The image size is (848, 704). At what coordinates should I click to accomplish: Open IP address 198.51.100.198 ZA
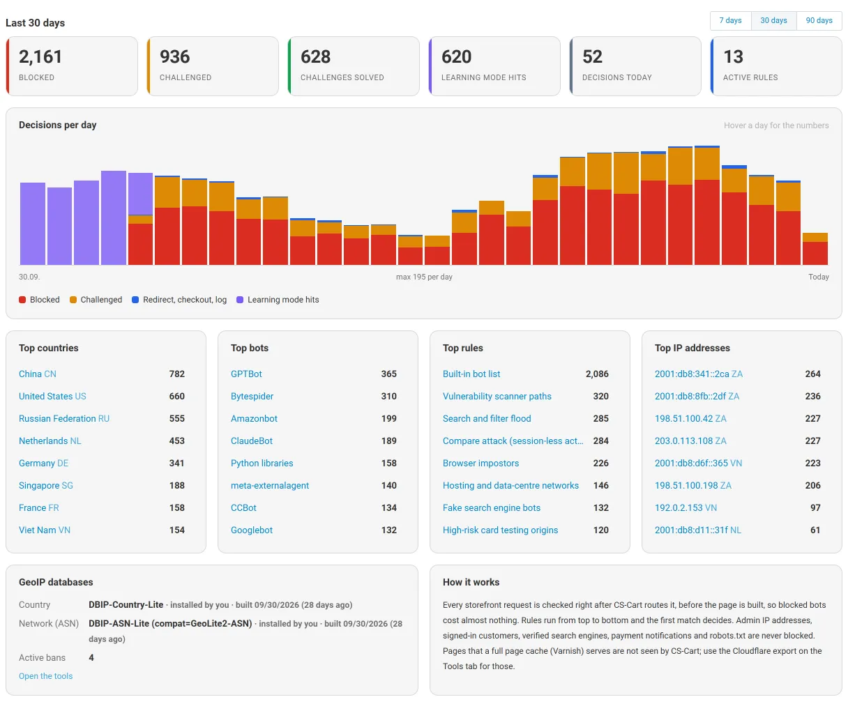coord(693,486)
